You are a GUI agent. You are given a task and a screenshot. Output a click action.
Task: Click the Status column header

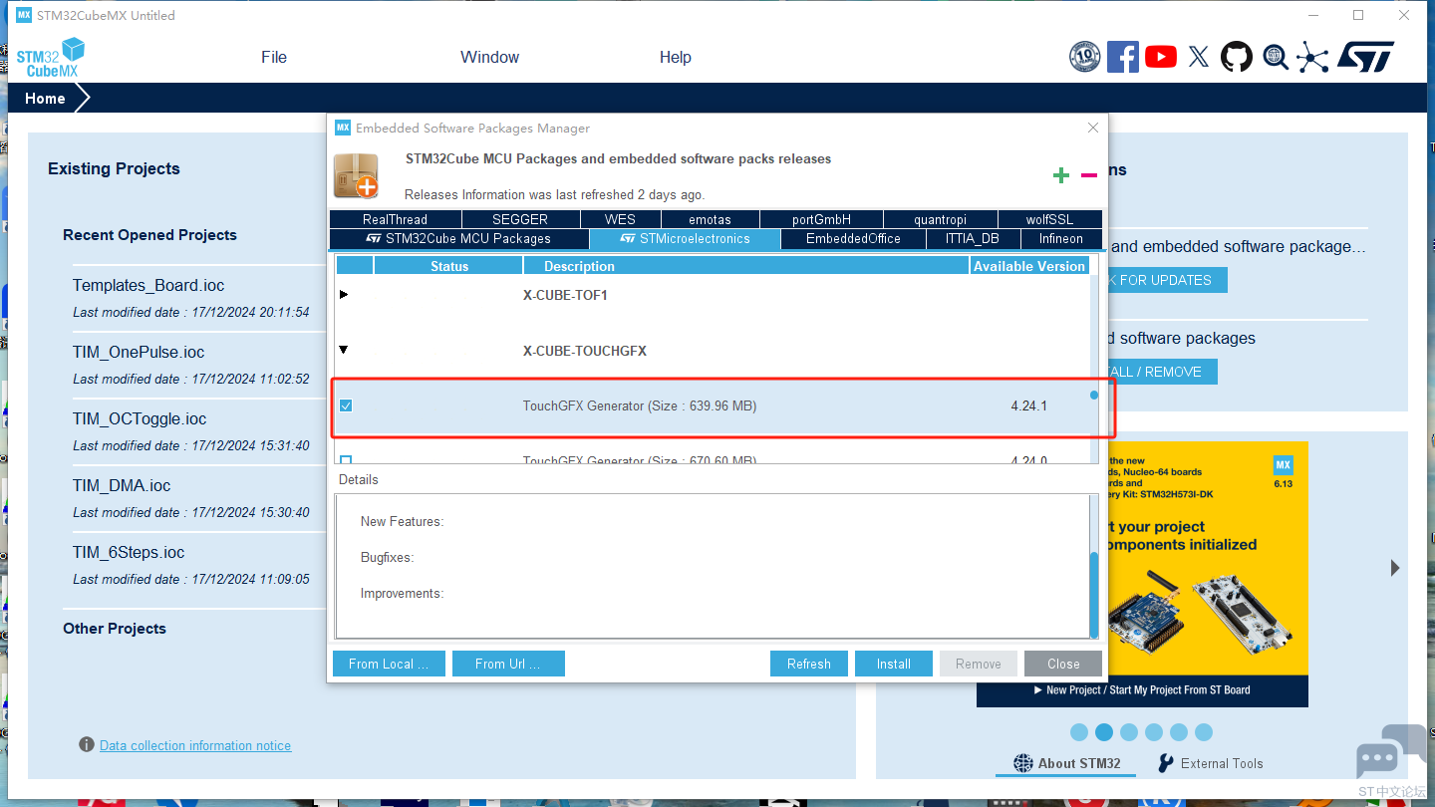(449, 266)
